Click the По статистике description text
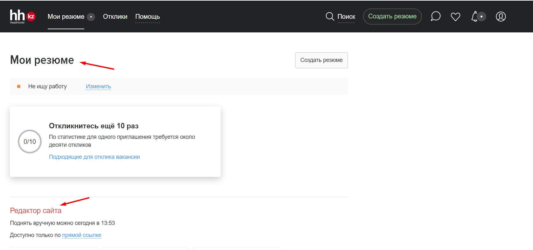 point(122,141)
